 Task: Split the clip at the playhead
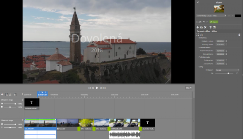click(42, 92)
